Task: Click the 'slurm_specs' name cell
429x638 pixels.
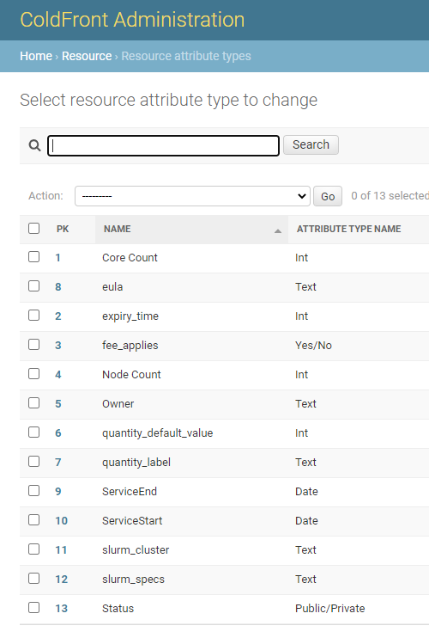Action: coord(134,580)
